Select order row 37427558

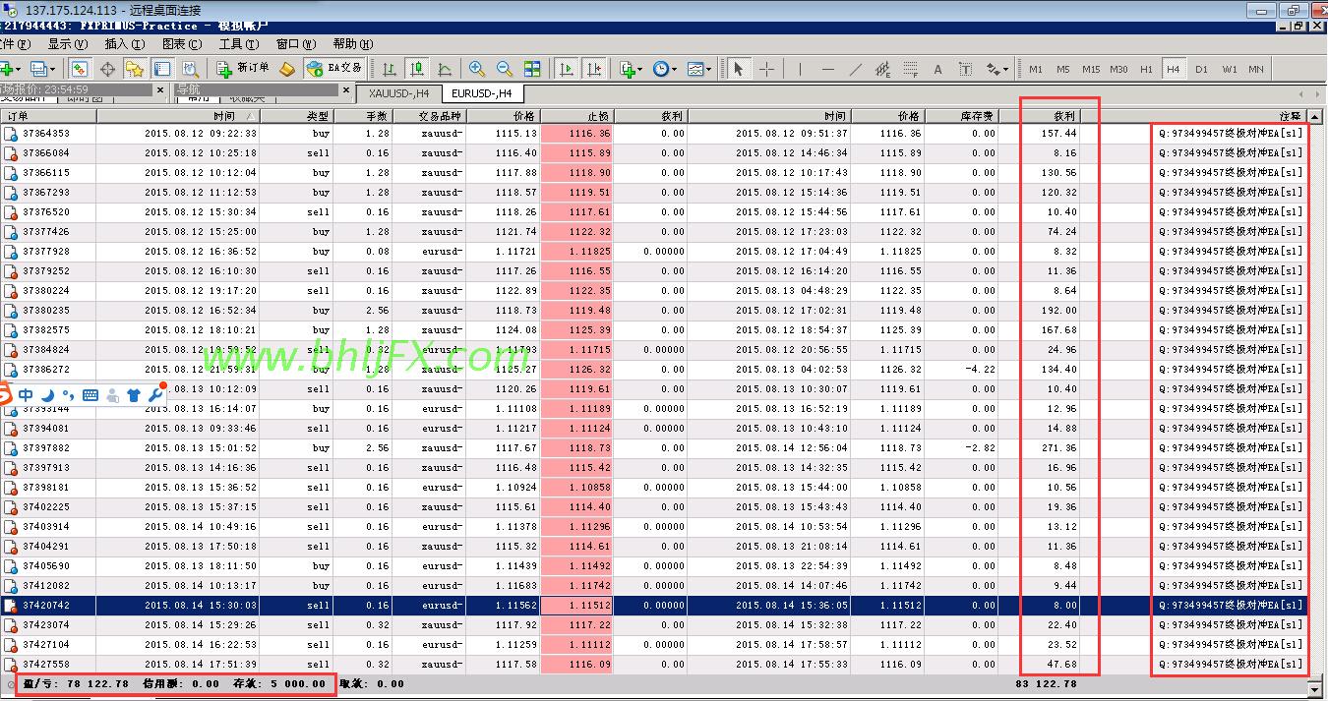pyautogui.click(x=654, y=664)
